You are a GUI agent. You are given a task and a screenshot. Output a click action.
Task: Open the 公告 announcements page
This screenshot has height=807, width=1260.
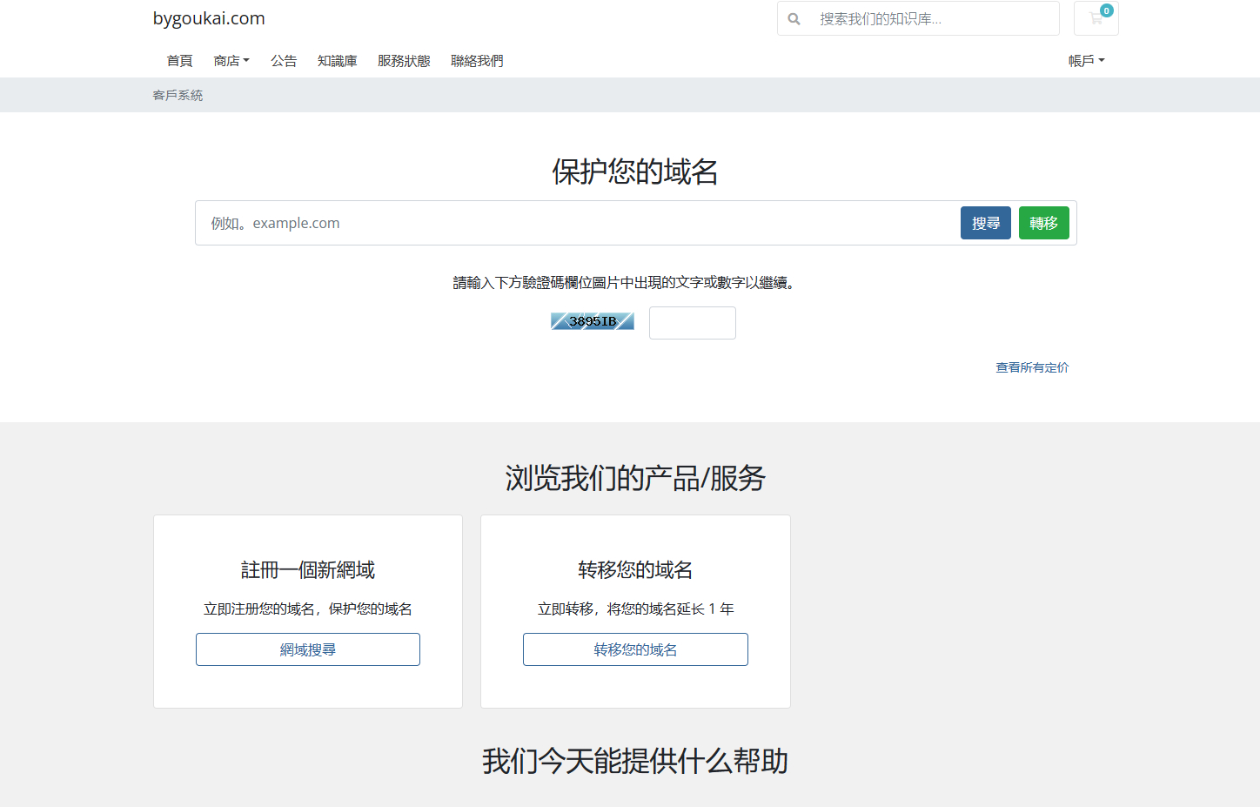coord(284,61)
